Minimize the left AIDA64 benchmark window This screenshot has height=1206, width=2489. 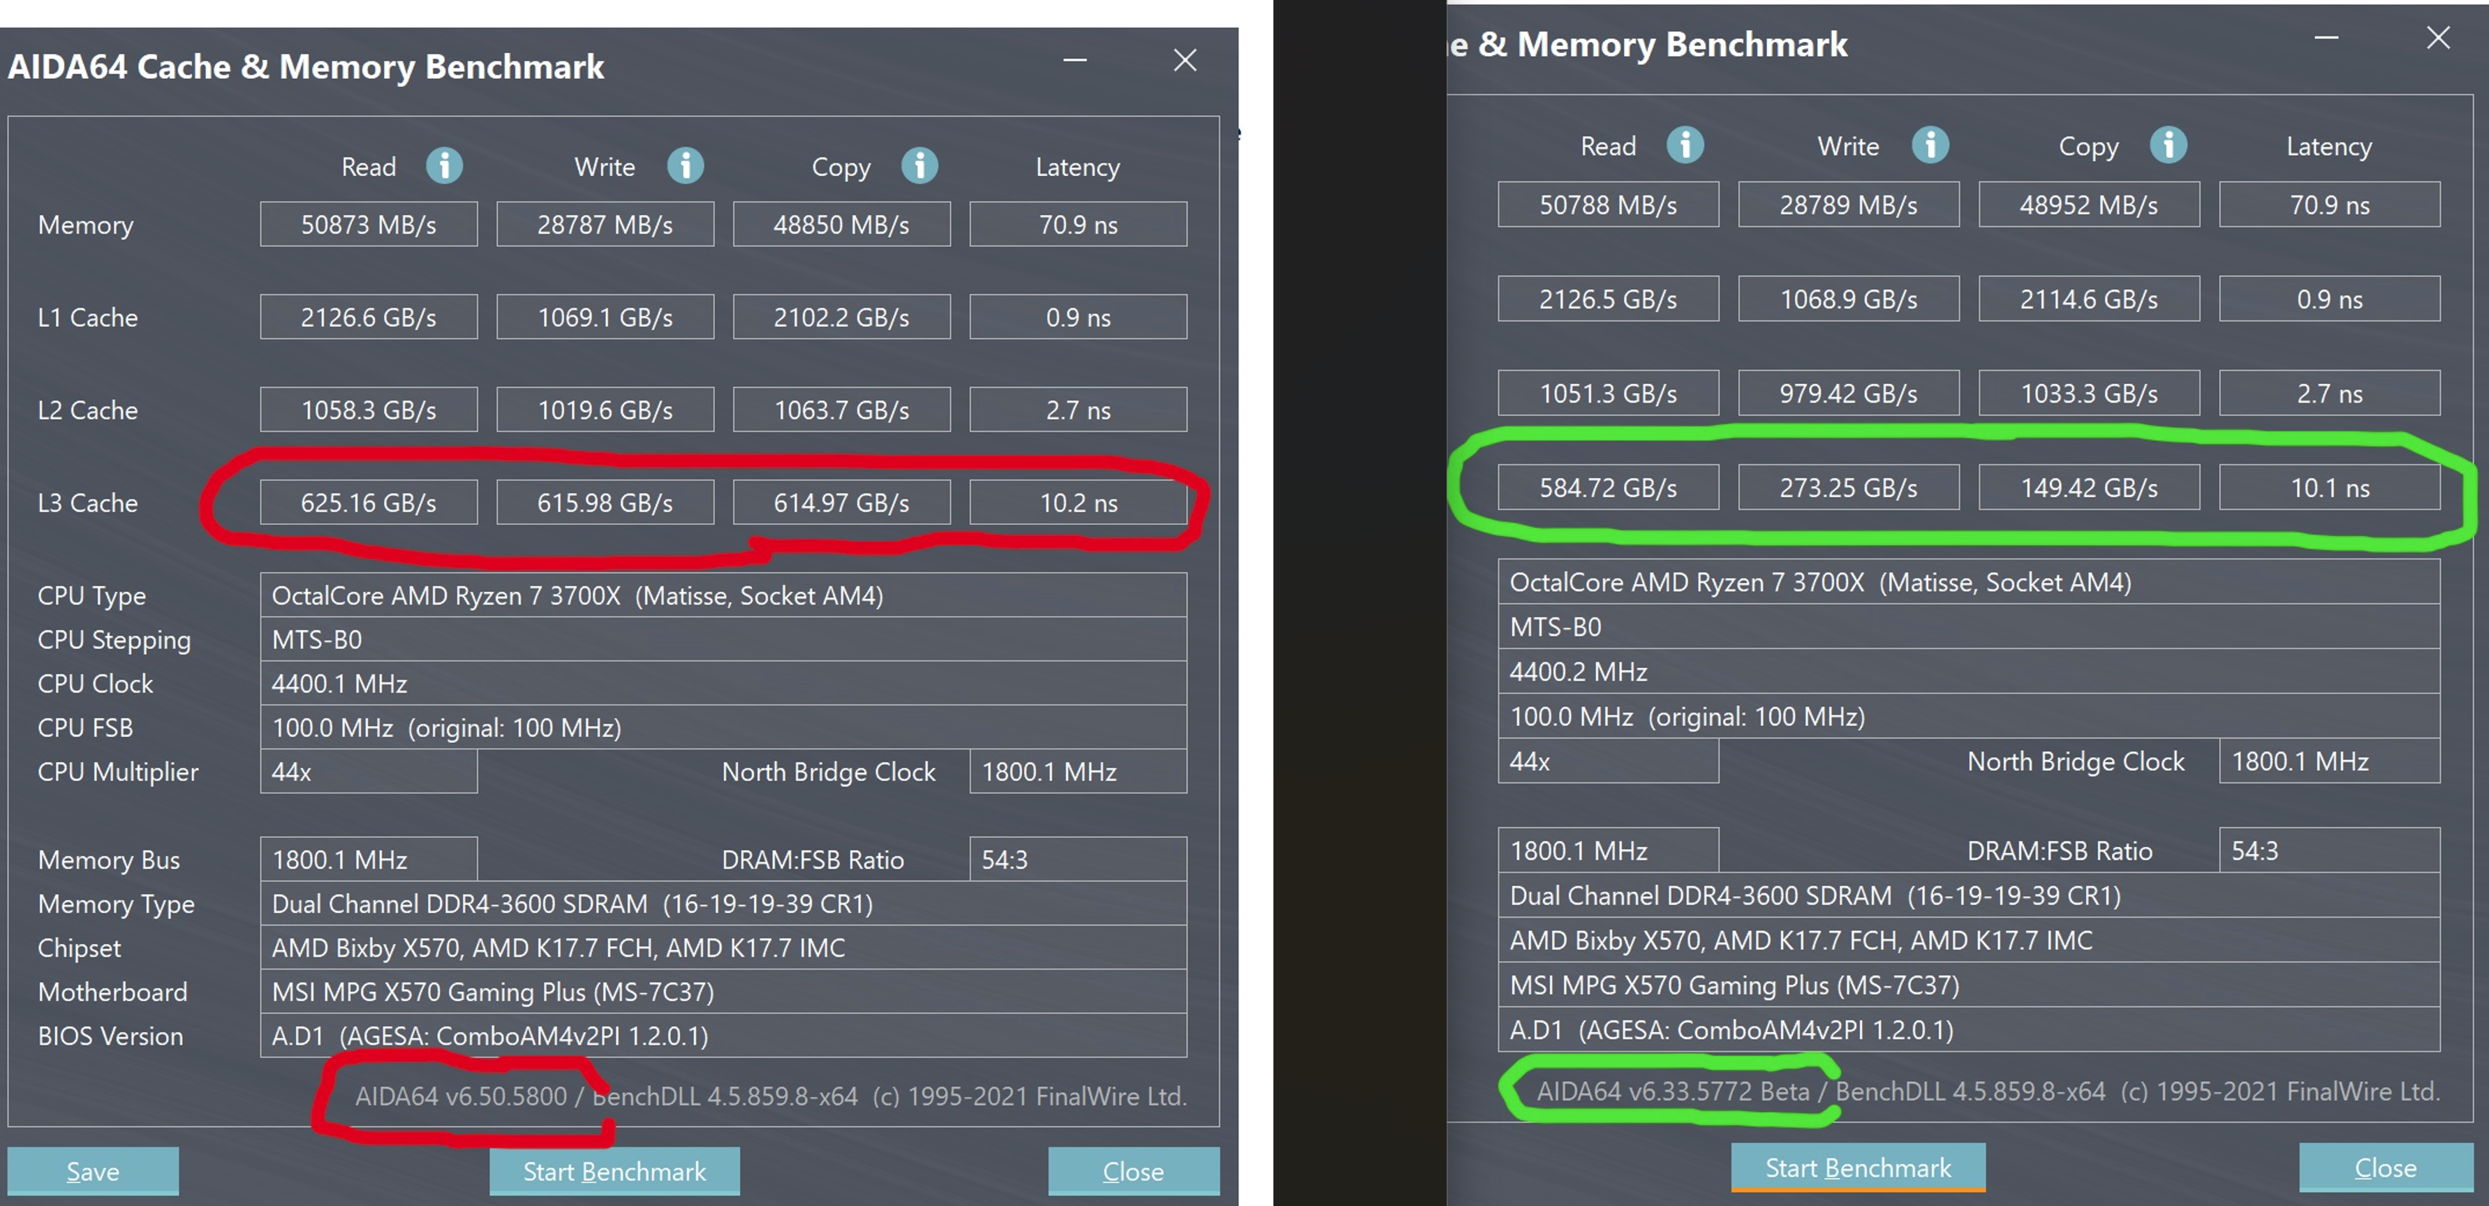tap(1075, 61)
